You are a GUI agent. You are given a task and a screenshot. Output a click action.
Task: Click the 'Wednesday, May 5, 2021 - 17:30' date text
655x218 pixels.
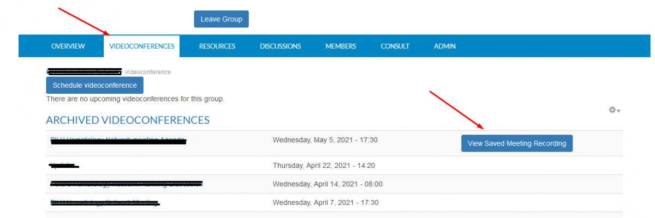pos(325,140)
